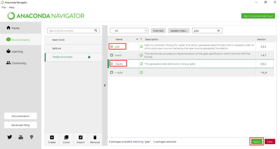
Task: Apply the selected package changes
Action: 257,142
